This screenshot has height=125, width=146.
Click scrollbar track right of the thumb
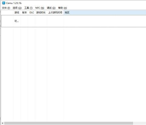coord(140,123)
